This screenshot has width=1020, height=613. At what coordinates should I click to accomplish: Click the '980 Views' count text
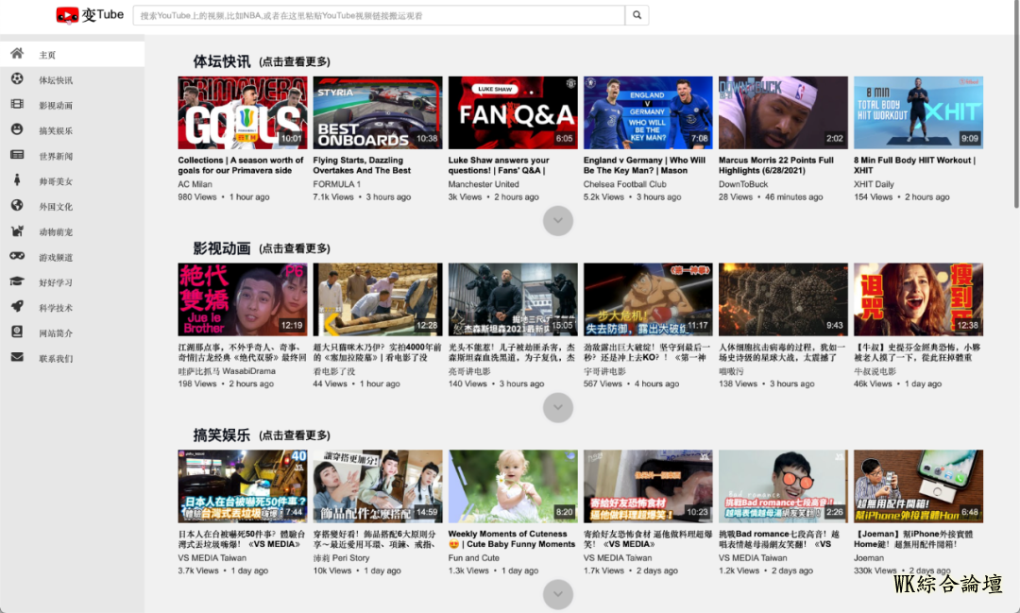tap(197, 196)
